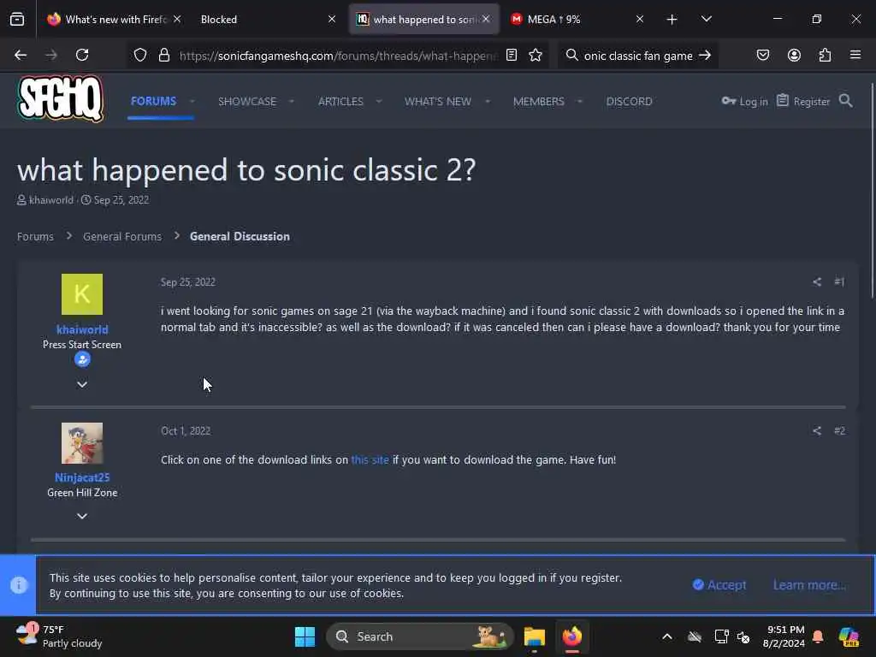Share post #2 via share icon
Viewport: 876px width, 657px height.
pyautogui.click(x=817, y=431)
